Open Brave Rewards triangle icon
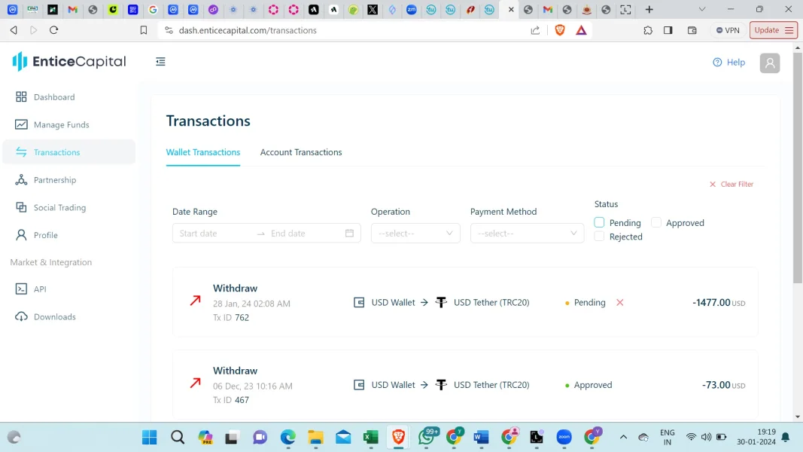Screen dimensions: 803x452 point(581,30)
